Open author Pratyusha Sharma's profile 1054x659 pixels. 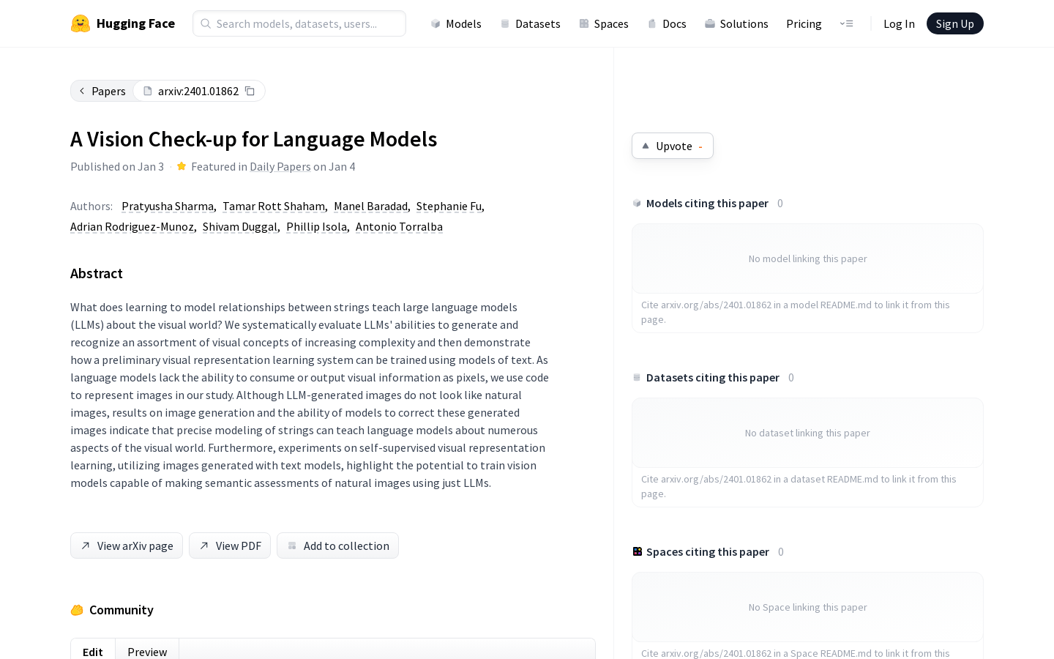pyautogui.click(x=168, y=206)
